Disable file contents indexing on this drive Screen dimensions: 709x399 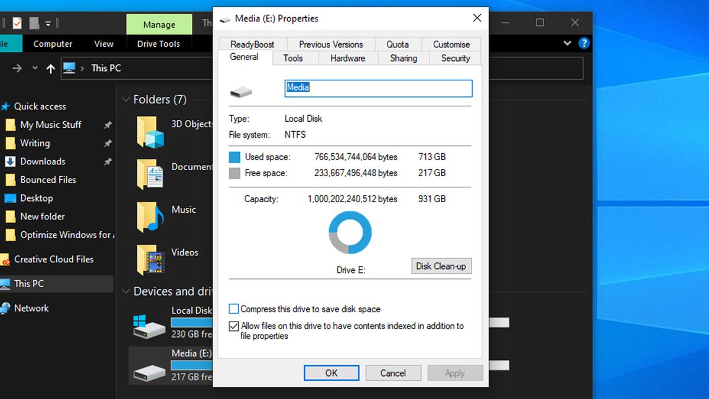click(x=235, y=326)
